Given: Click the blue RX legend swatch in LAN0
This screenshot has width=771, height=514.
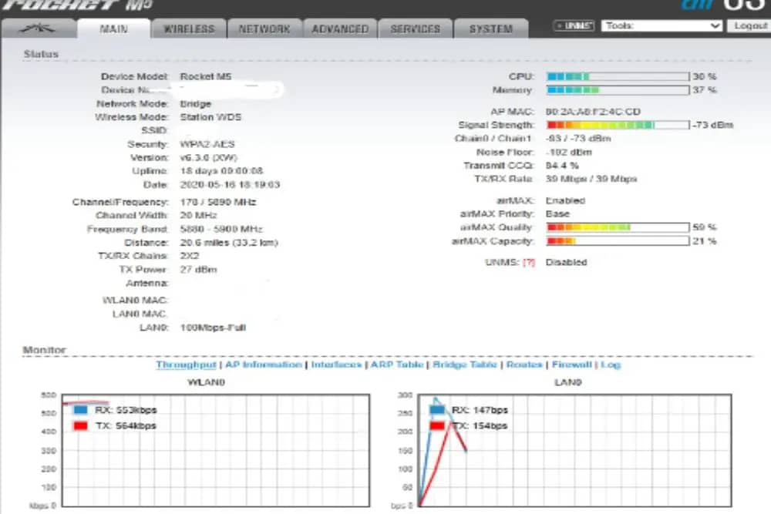Looking at the screenshot, I should click(437, 410).
